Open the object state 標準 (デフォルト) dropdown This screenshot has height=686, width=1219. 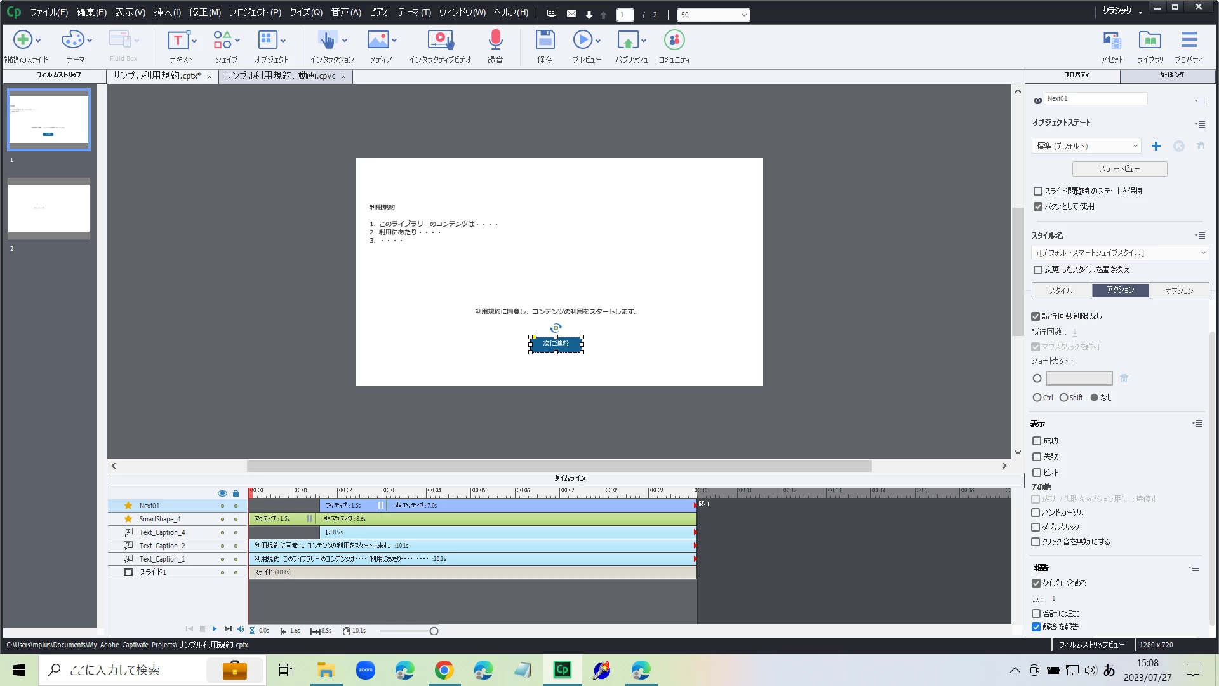[x=1086, y=146]
